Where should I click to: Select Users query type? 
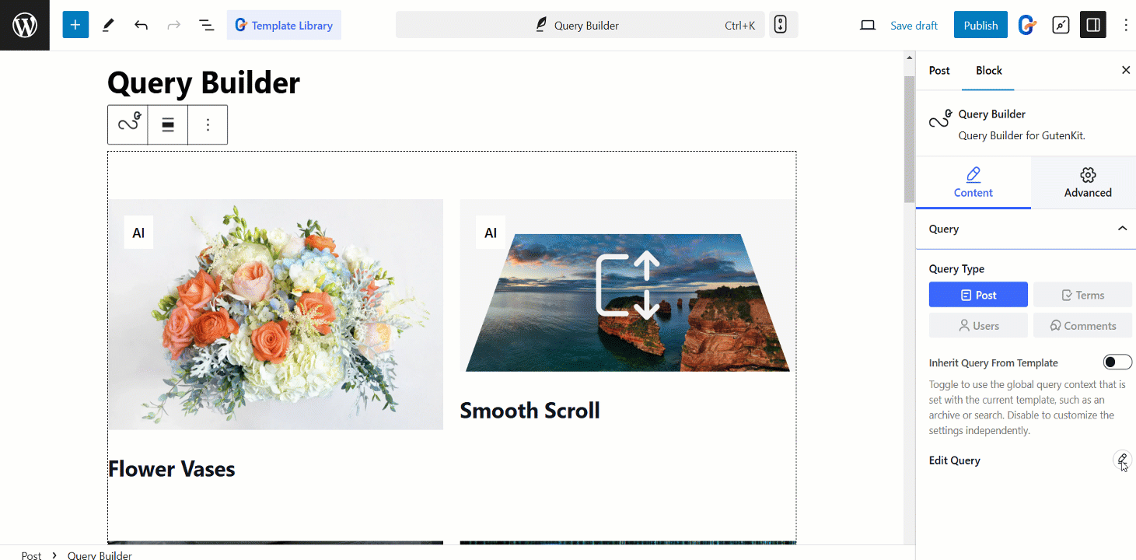point(978,325)
